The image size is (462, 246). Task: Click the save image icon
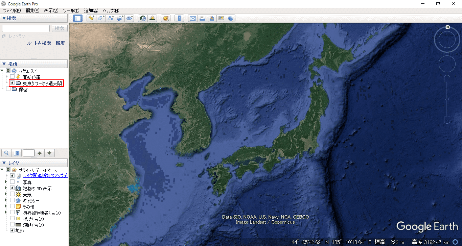212,18
